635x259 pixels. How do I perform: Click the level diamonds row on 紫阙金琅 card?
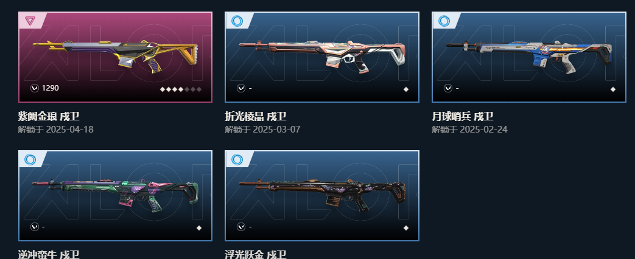(181, 89)
